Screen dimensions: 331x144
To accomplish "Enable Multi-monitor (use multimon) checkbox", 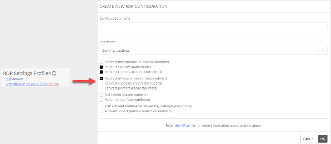I will tap(102, 100).
